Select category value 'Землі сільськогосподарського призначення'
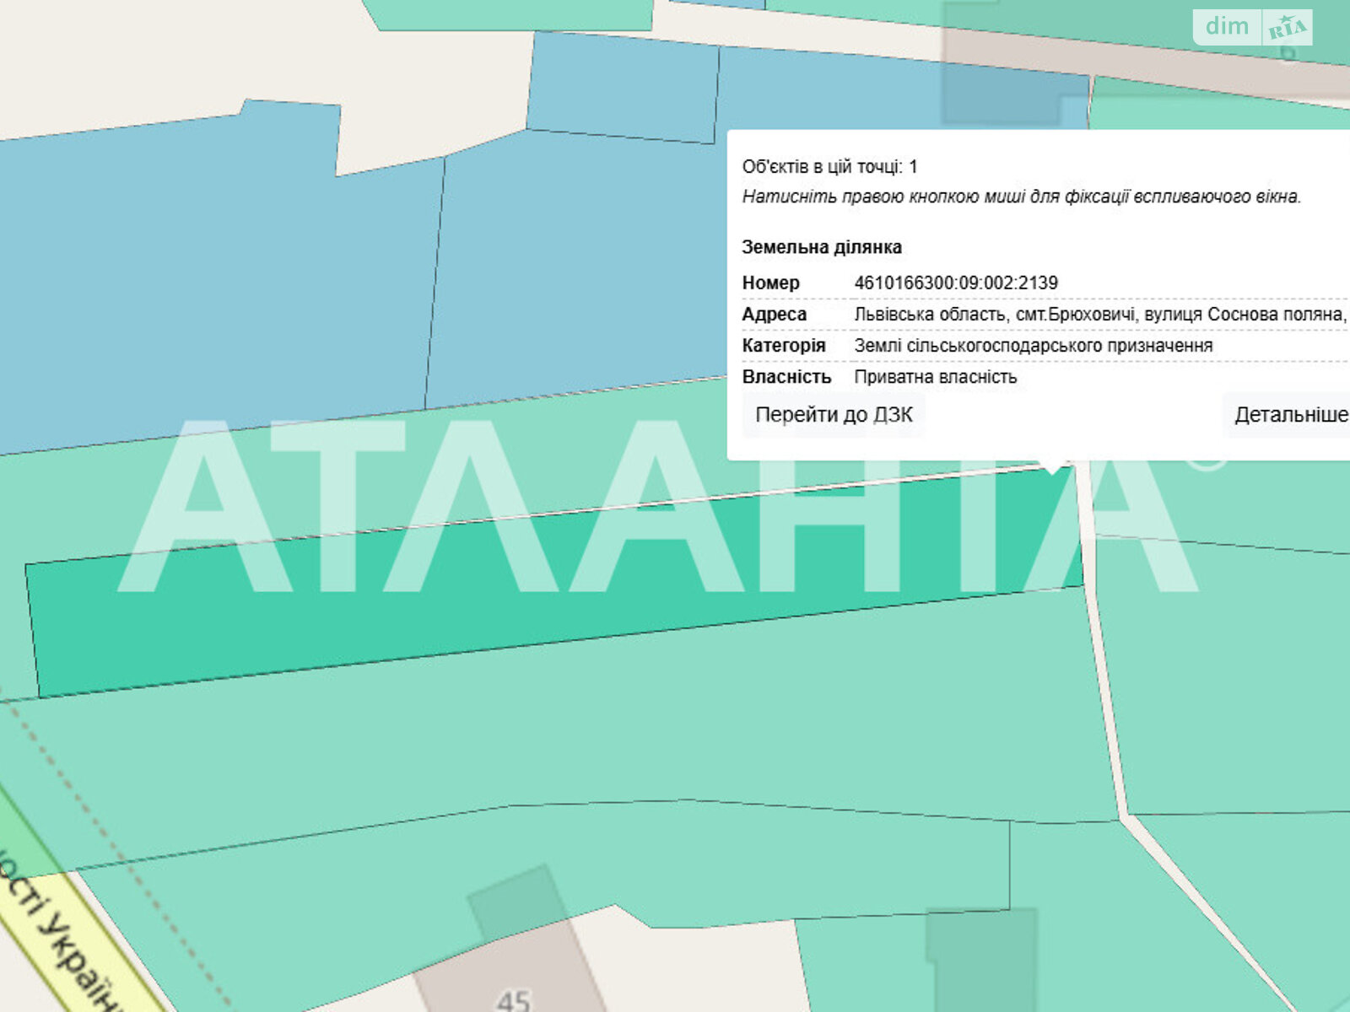 tap(1034, 346)
